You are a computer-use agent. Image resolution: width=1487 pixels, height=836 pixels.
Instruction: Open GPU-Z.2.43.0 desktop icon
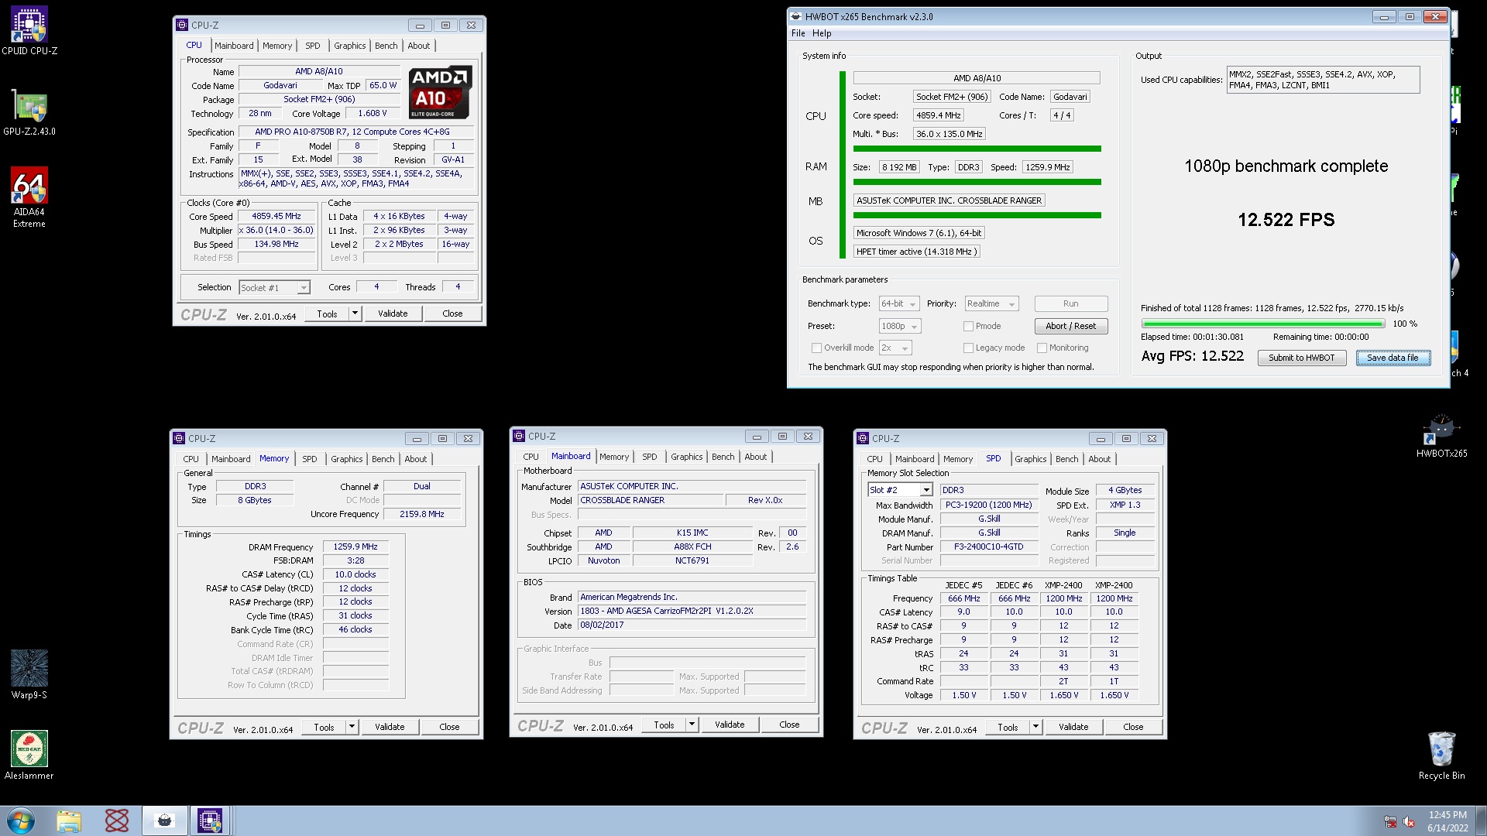click(29, 112)
